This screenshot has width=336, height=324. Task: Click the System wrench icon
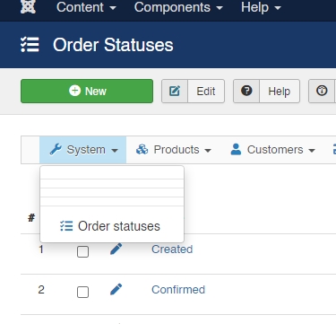pyautogui.click(x=56, y=149)
